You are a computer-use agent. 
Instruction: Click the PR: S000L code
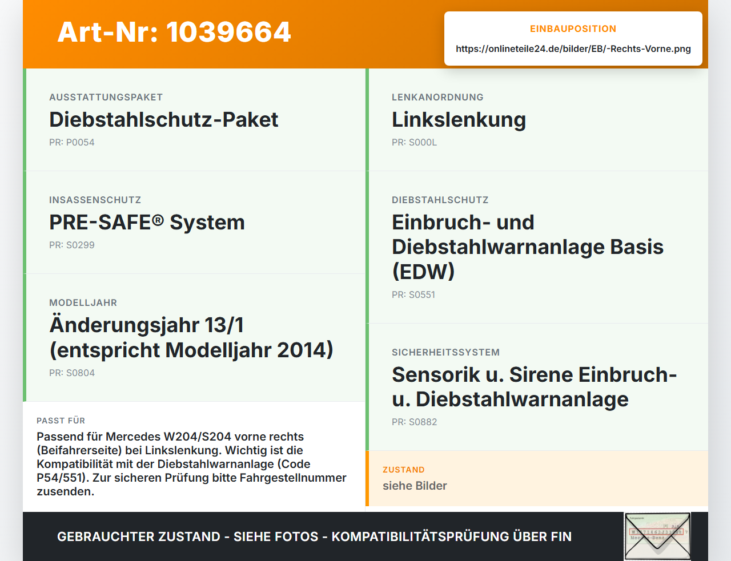[x=415, y=143]
